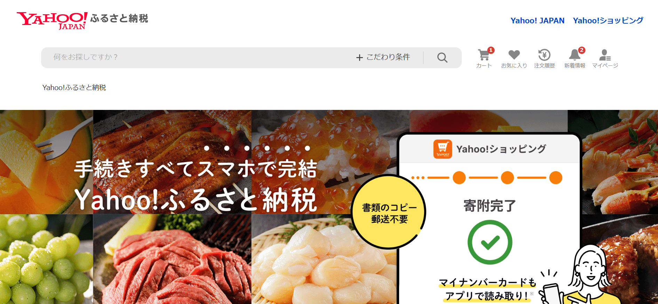The width and height of the screenshot is (658, 304).
Task: Click the magnifying glass search icon
Action: pyautogui.click(x=442, y=57)
